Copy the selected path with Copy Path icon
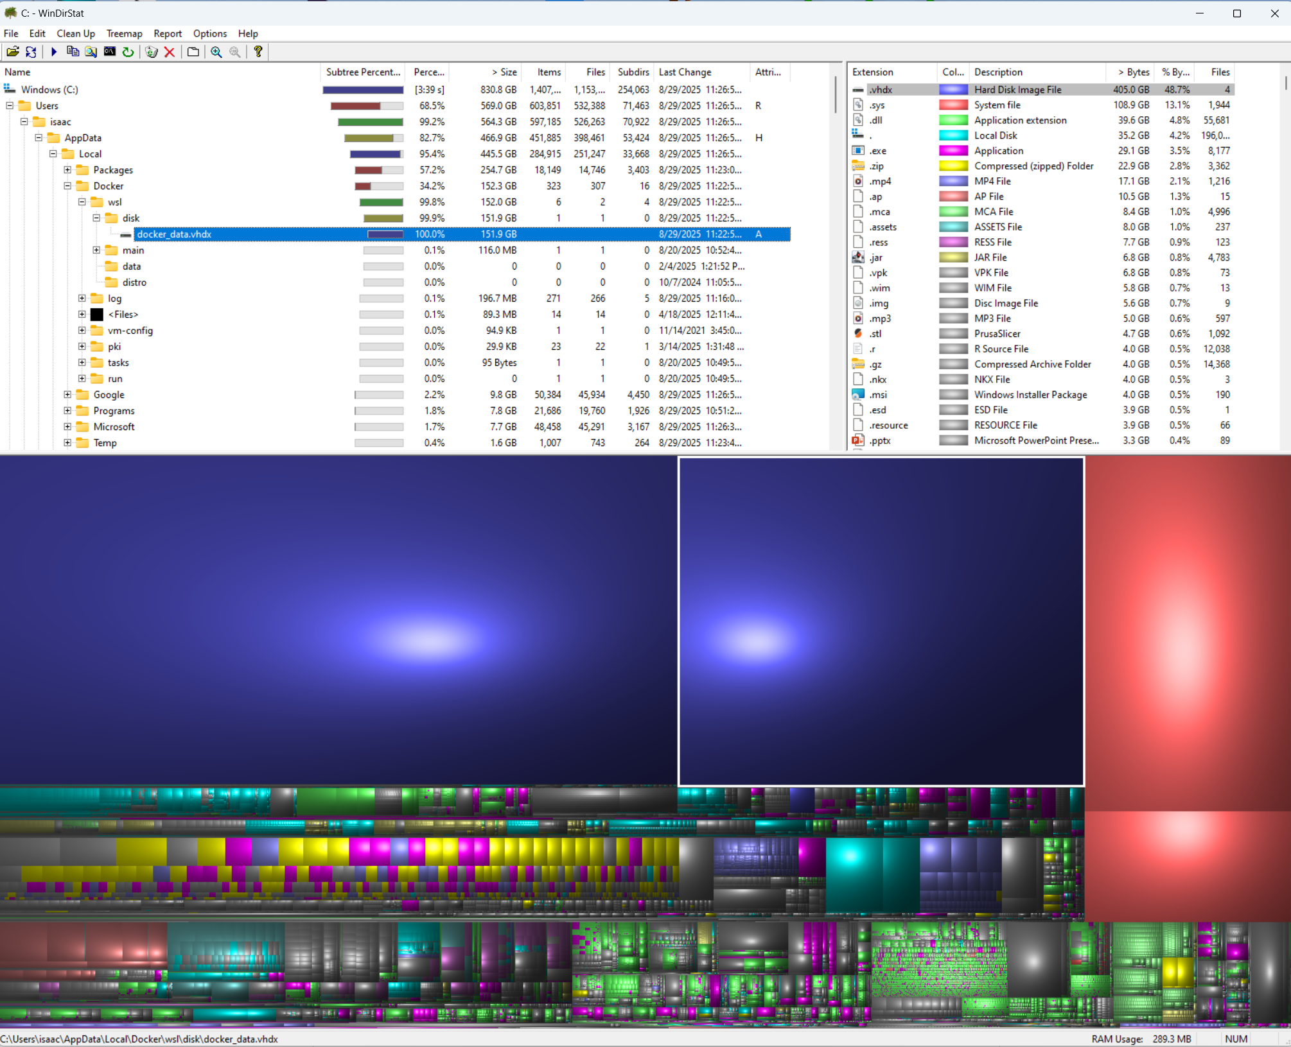This screenshot has width=1291, height=1047. [x=73, y=52]
